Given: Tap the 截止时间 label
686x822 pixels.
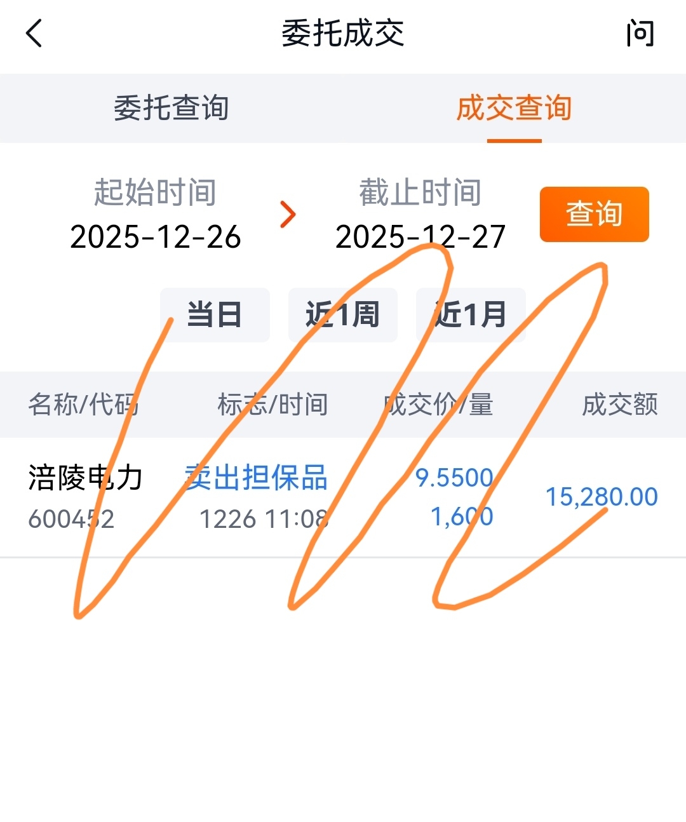Looking at the screenshot, I should click(420, 192).
